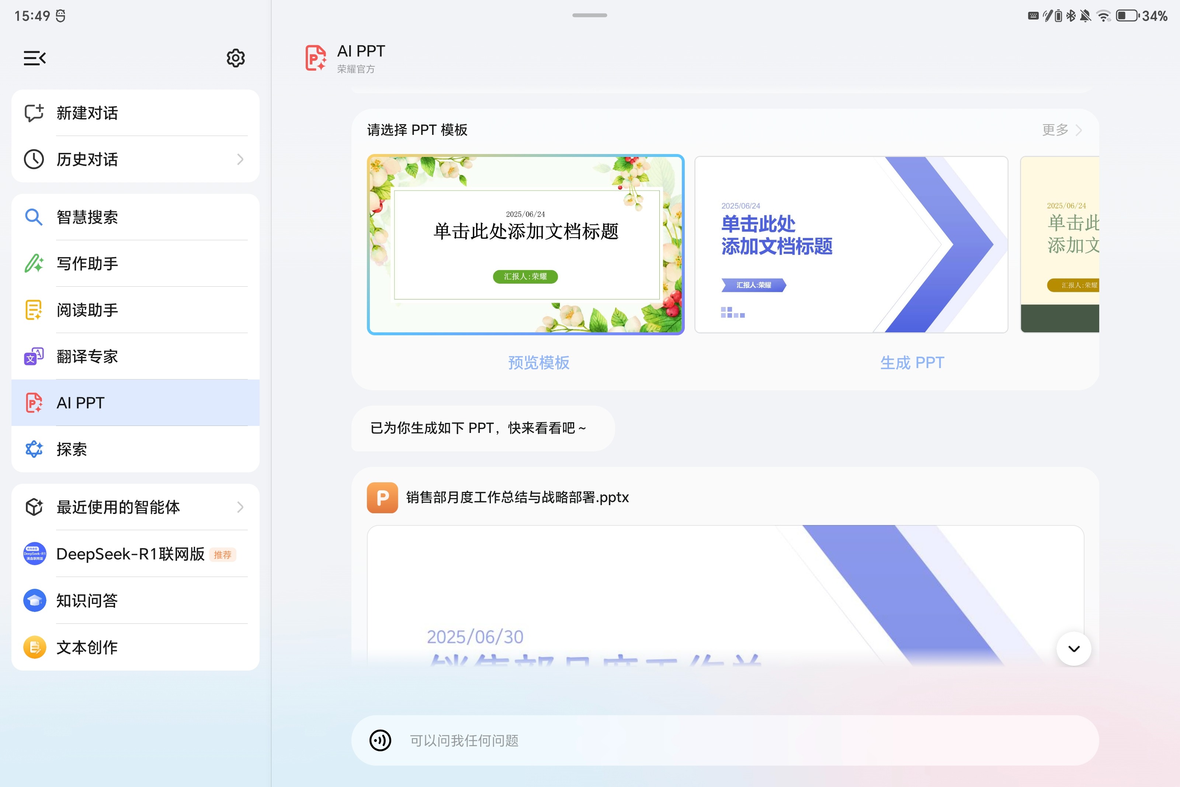Image resolution: width=1180 pixels, height=787 pixels.
Task: Select the floral PPT template
Action: point(525,244)
